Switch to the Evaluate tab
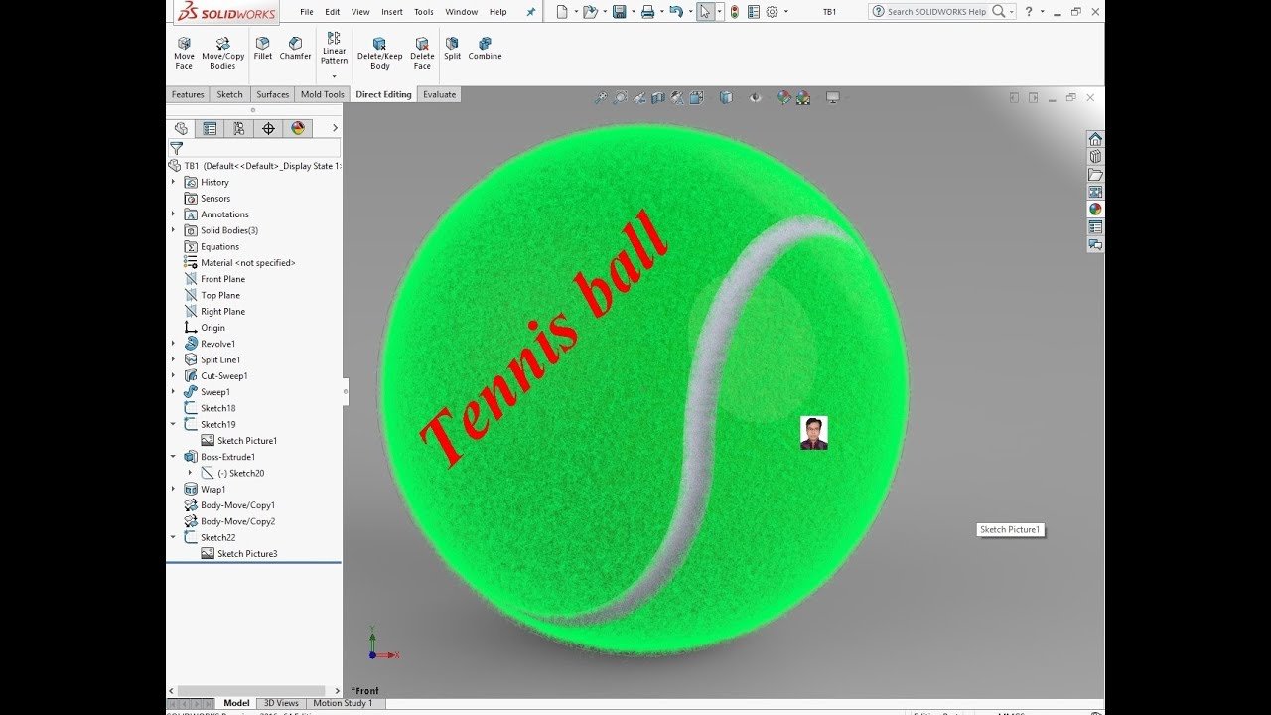 click(x=440, y=94)
